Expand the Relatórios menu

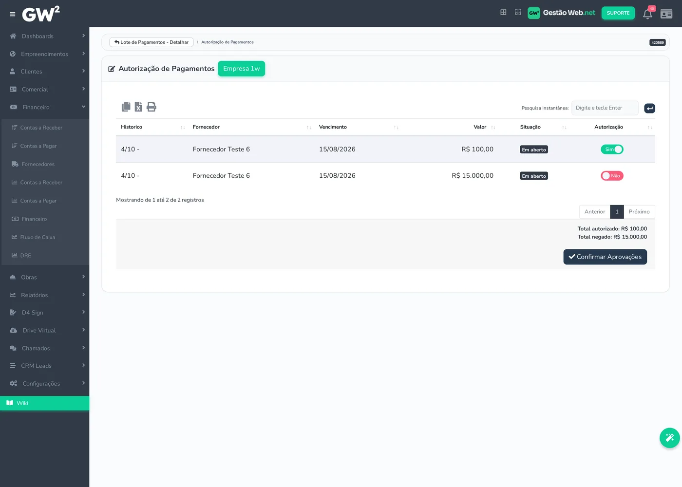pyautogui.click(x=45, y=295)
